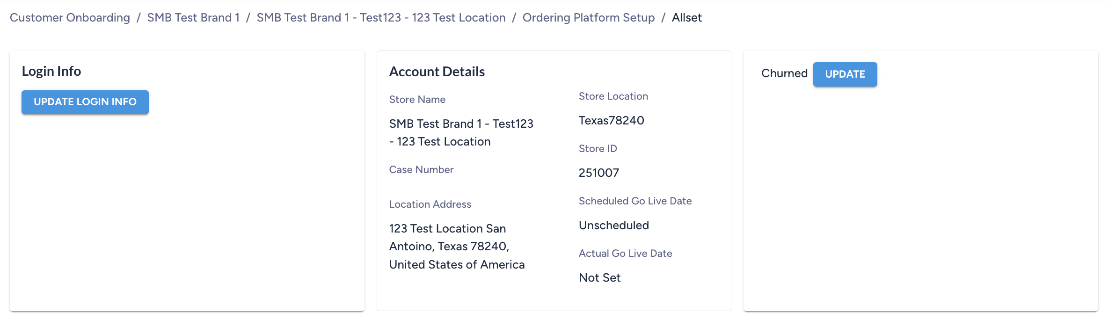The width and height of the screenshot is (1108, 320).
Task: Select the Store ID 251007
Action: (x=599, y=173)
